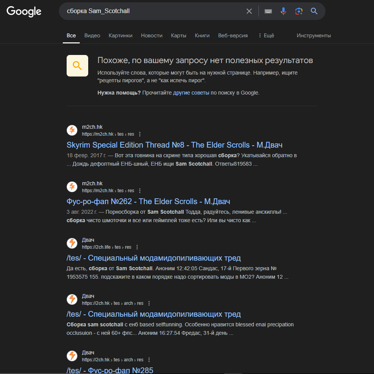Open options menu for 2ch.life result
Viewport: 374px width, 374px height.
point(137,247)
